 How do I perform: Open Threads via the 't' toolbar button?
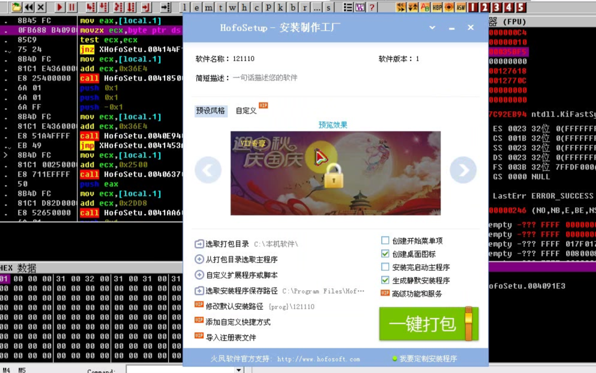pos(220,7)
